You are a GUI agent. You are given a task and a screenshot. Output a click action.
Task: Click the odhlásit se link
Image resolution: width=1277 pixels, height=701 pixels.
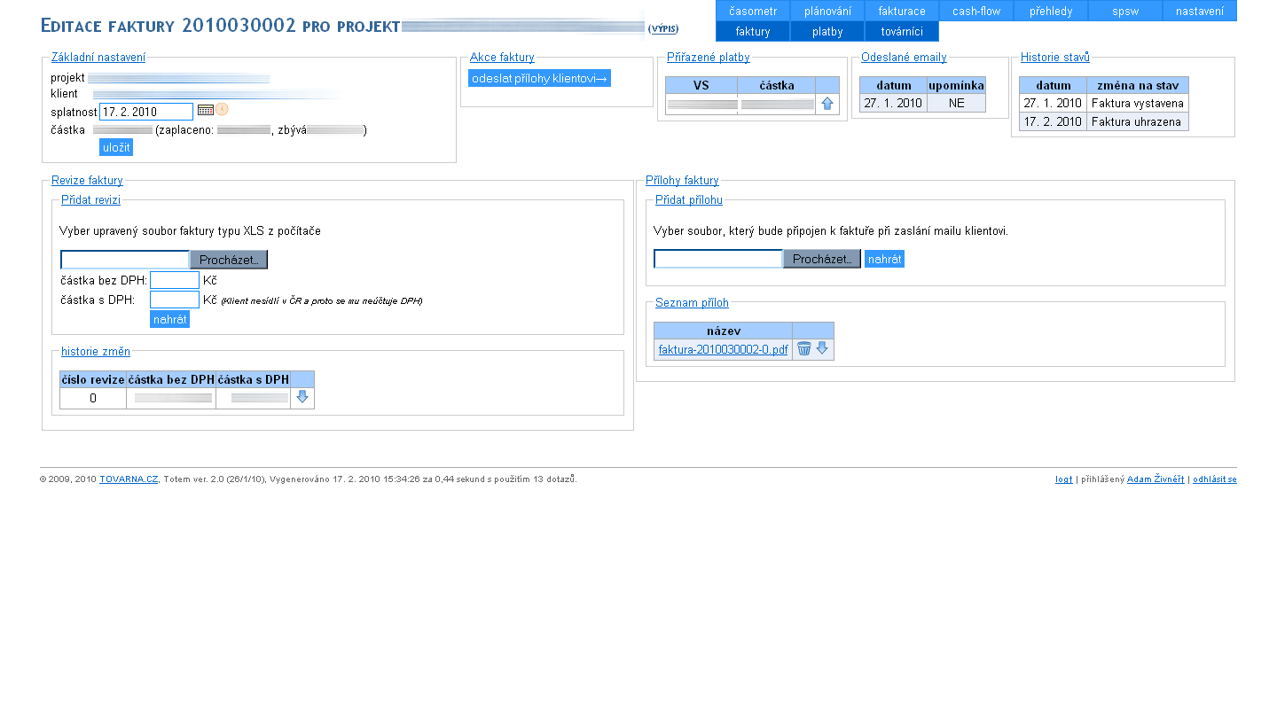point(1215,479)
